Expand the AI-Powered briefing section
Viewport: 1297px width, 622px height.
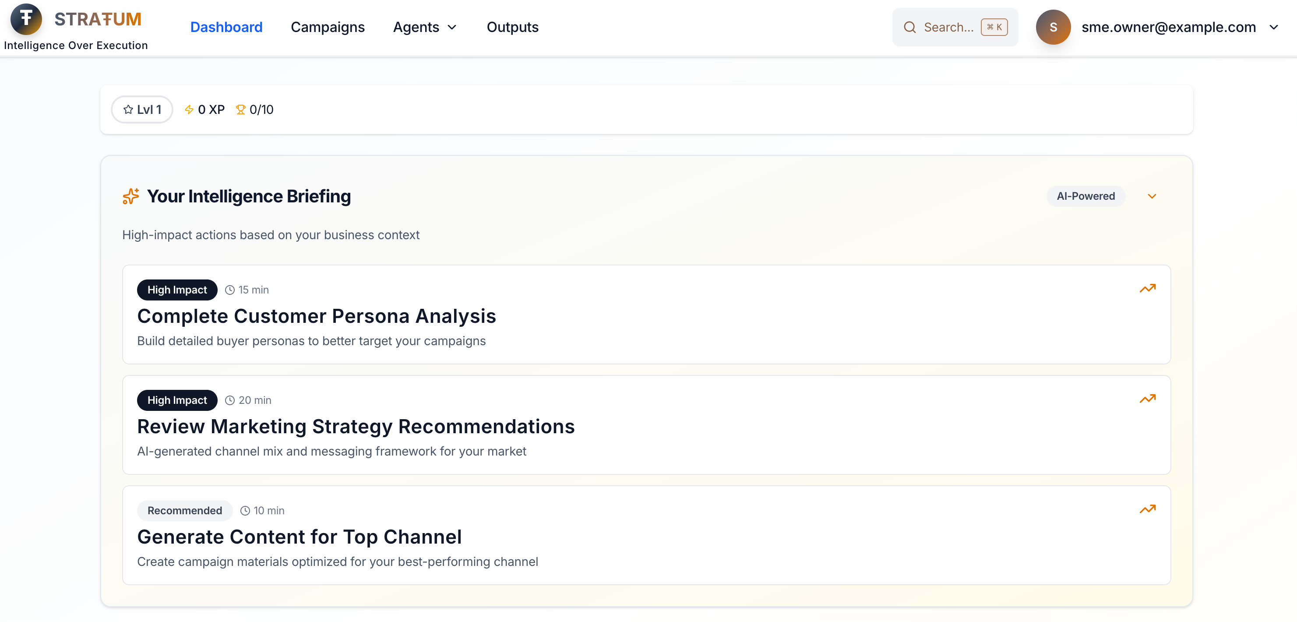point(1152,196)
